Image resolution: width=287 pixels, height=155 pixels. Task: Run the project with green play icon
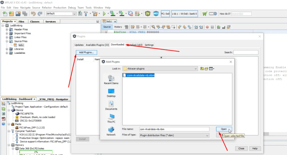coord(104,13)
